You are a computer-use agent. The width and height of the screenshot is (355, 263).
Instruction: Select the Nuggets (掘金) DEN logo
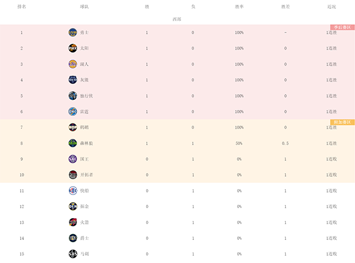point(73,206)
